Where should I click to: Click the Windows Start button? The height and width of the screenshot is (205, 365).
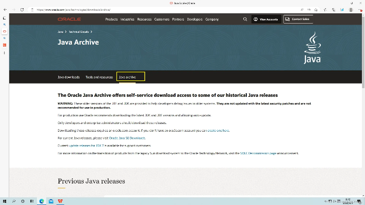(5, 201)
